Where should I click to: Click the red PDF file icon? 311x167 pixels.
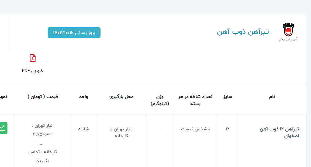tap(33, 58)
